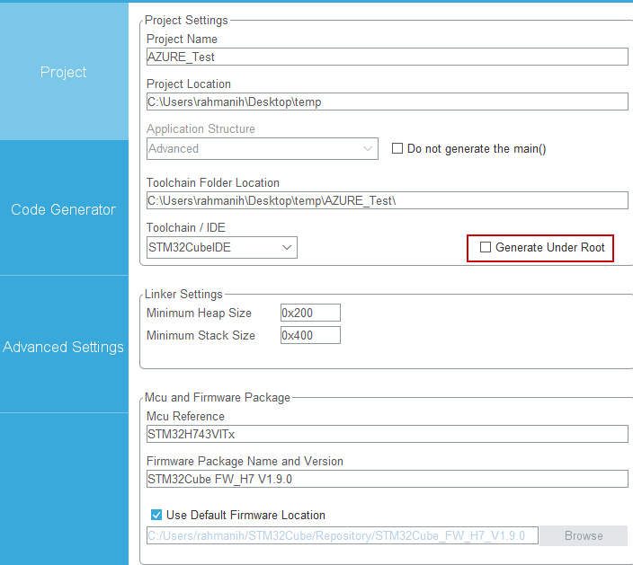
Task: Uncheck Use Default Firmware Location
Action: 156,516
